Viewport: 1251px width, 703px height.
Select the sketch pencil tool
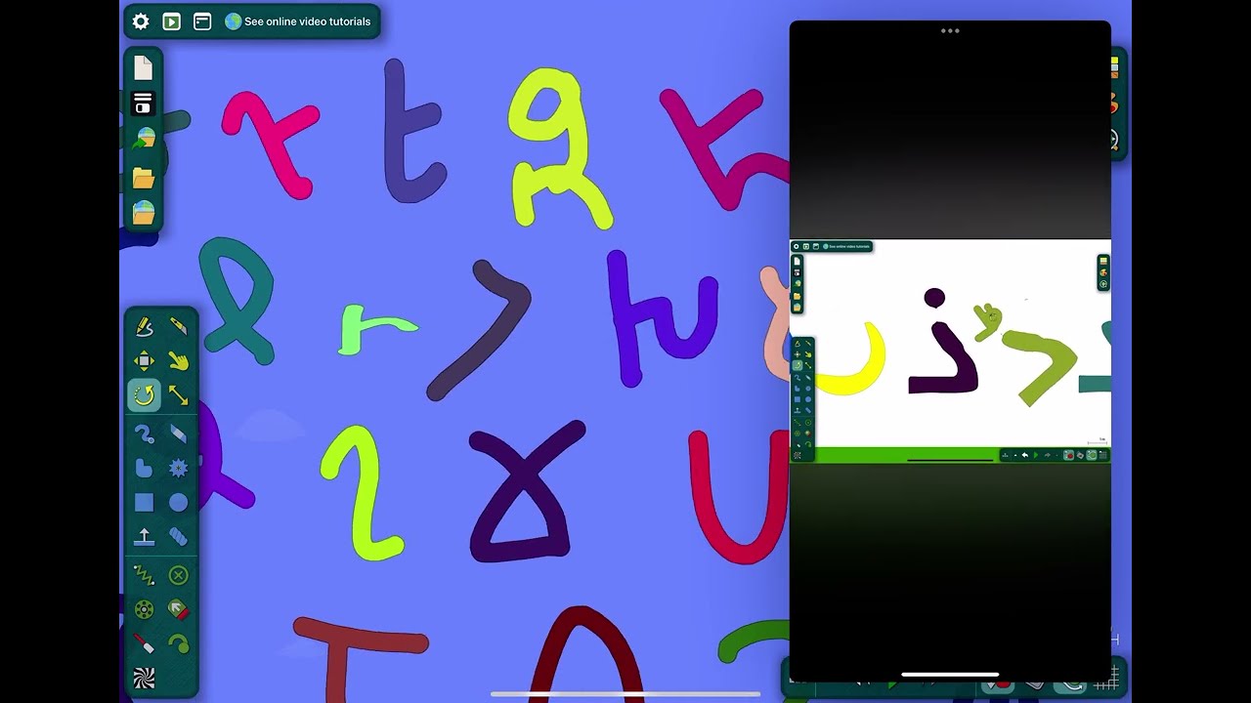(x=144, y=326)
